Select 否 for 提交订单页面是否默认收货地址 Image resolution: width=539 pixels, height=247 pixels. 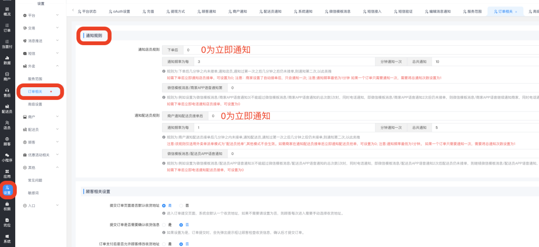pos(181,205)
